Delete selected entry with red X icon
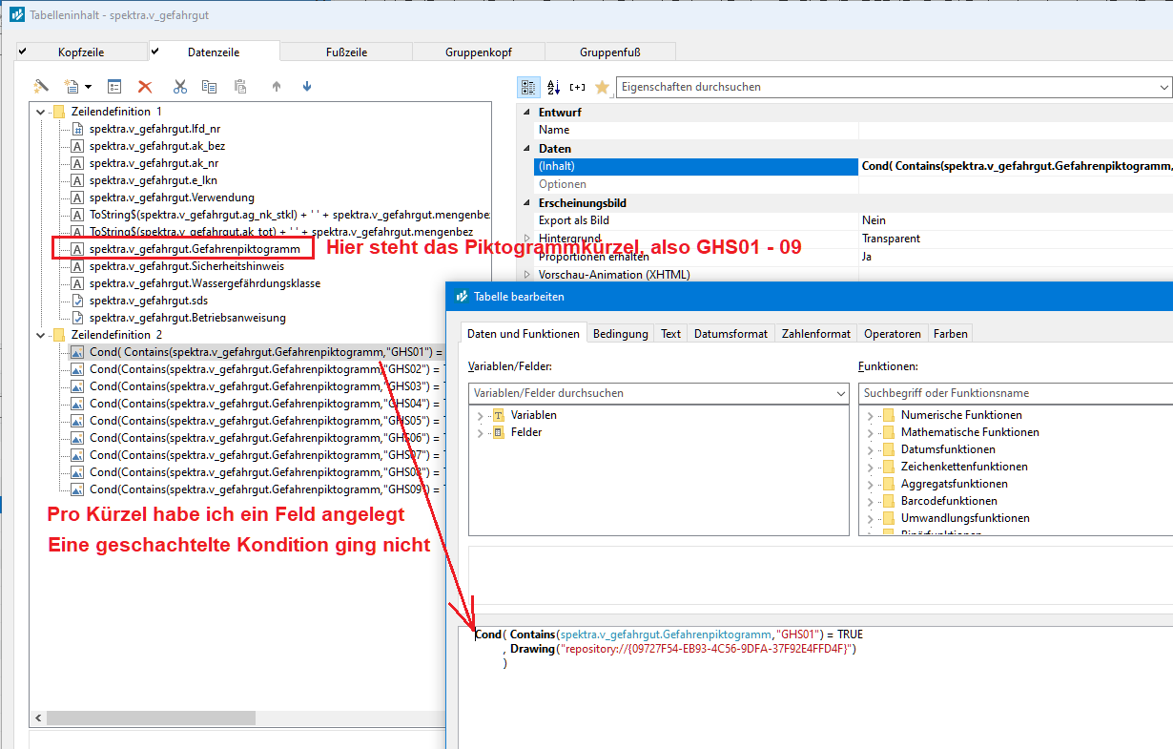1173x749 pixels. [145, 87]
